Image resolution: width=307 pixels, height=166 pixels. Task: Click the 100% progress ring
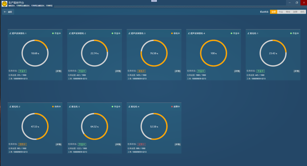(x=213, y=53)
